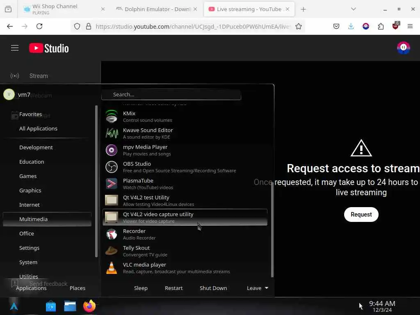Image resolution: width=420 pixels, height=315 pixels.
Task: Click the uBlock Origin extension icon
Action: (x=396, y=26)
